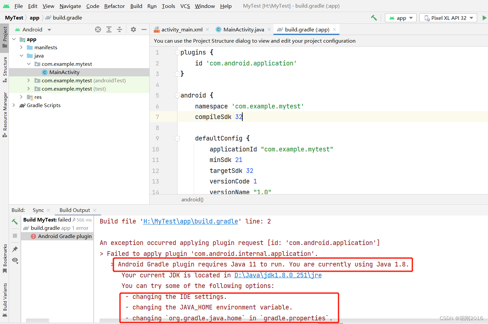Select Gradle Scripts tree item
488x324 pixels.
(43, 105)
